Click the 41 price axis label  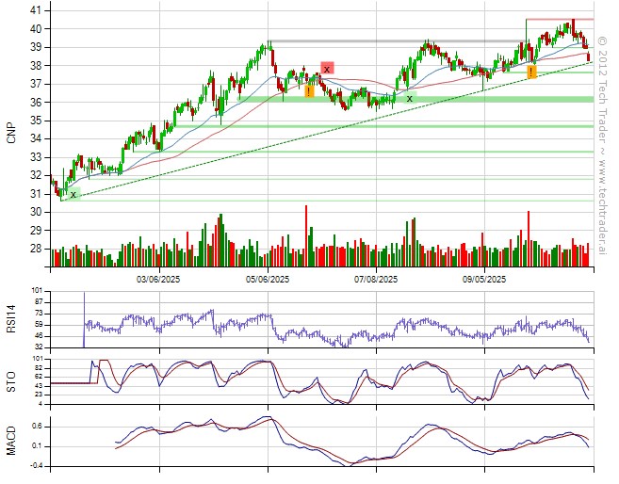pos(33,9)
